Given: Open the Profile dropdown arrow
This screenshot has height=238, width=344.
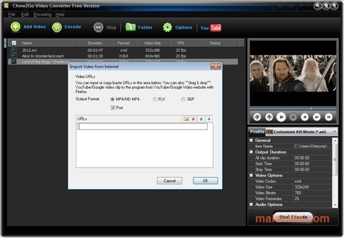Looking at the screenshot, I should pyautogui.click(x=335, y=132).
